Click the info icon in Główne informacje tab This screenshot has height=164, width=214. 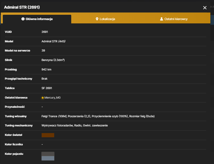23,19
